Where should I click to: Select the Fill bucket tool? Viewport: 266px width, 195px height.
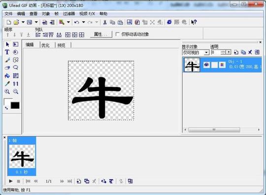[7, 76]
